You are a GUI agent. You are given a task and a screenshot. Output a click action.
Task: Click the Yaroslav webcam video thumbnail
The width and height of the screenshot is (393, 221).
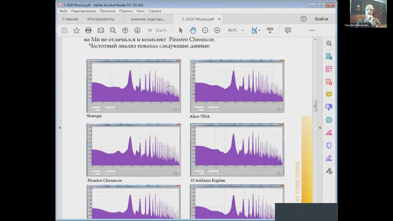click(x=368, y=14)
